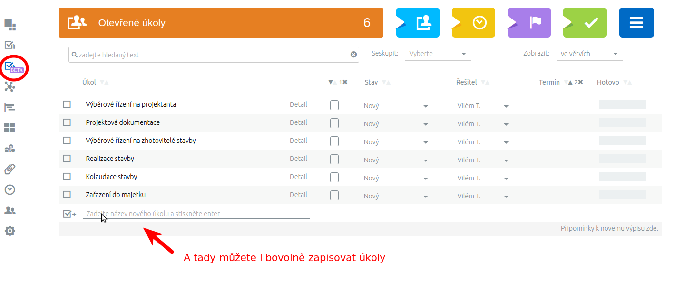Click the yellow clock filter button

coord(473,23)
